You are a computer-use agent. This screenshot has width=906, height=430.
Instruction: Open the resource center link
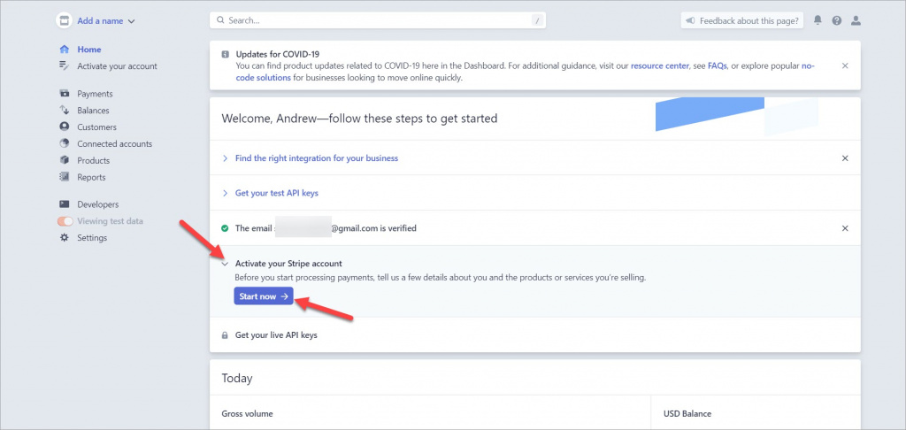tap(660, 65)
